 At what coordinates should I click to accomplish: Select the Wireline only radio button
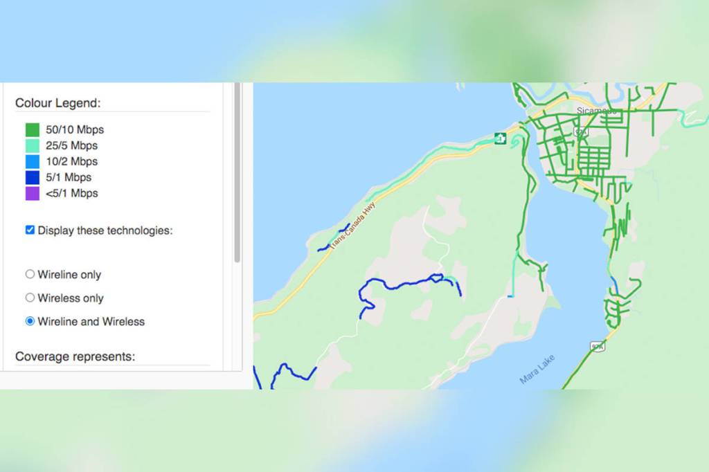click(x=30, y=274)
